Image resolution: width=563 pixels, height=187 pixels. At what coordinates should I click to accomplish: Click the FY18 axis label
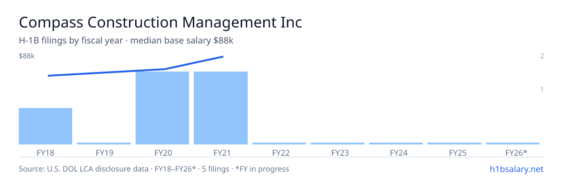point(46,152)
